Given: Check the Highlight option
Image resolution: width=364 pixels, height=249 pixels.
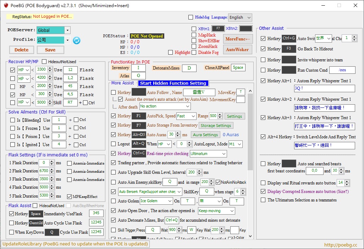Looking at the screenshot, I should point(170,52).
